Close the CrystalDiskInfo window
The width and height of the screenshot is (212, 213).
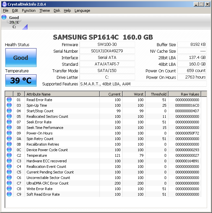pos(207,4)
